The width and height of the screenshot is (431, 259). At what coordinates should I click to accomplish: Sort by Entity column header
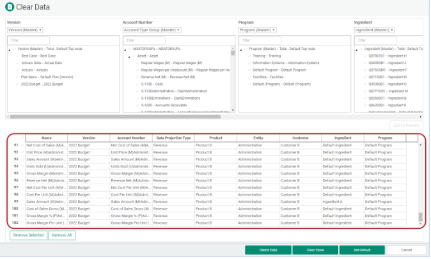[258, 138]
